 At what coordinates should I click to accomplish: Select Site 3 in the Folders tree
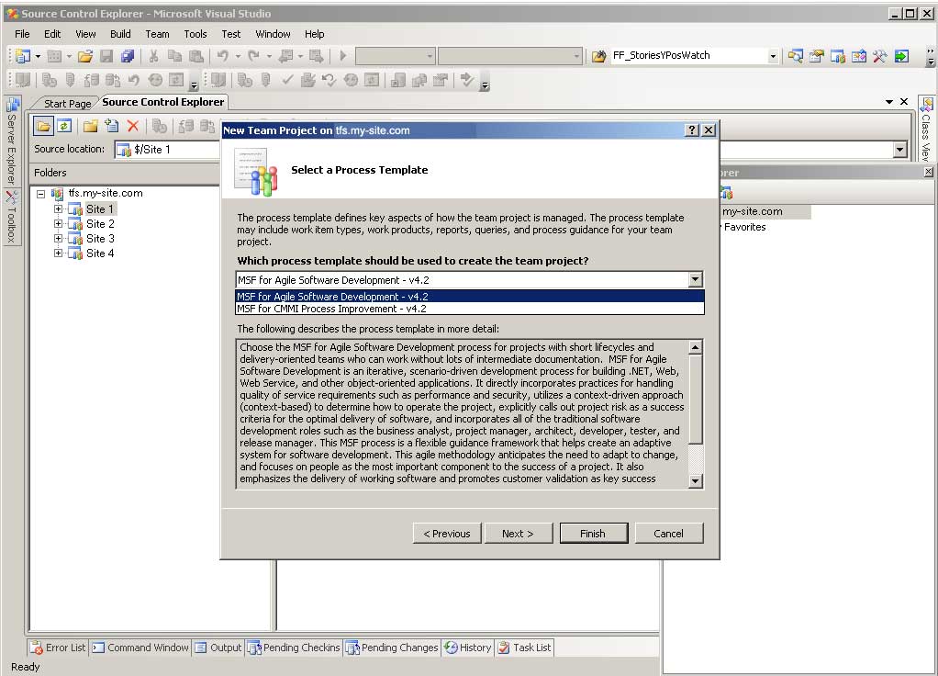pos(100,238)
